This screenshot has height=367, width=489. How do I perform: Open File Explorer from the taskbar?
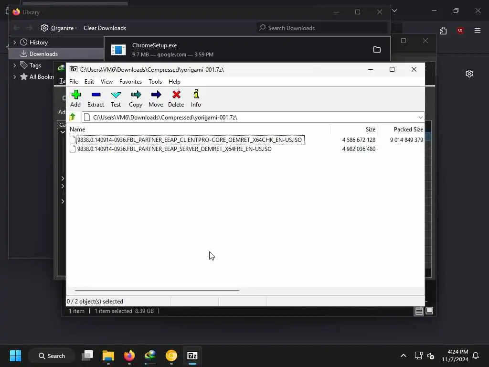[x=108, y=356]
